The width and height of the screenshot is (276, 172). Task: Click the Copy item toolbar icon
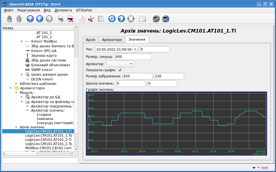(x=81, y=19)
